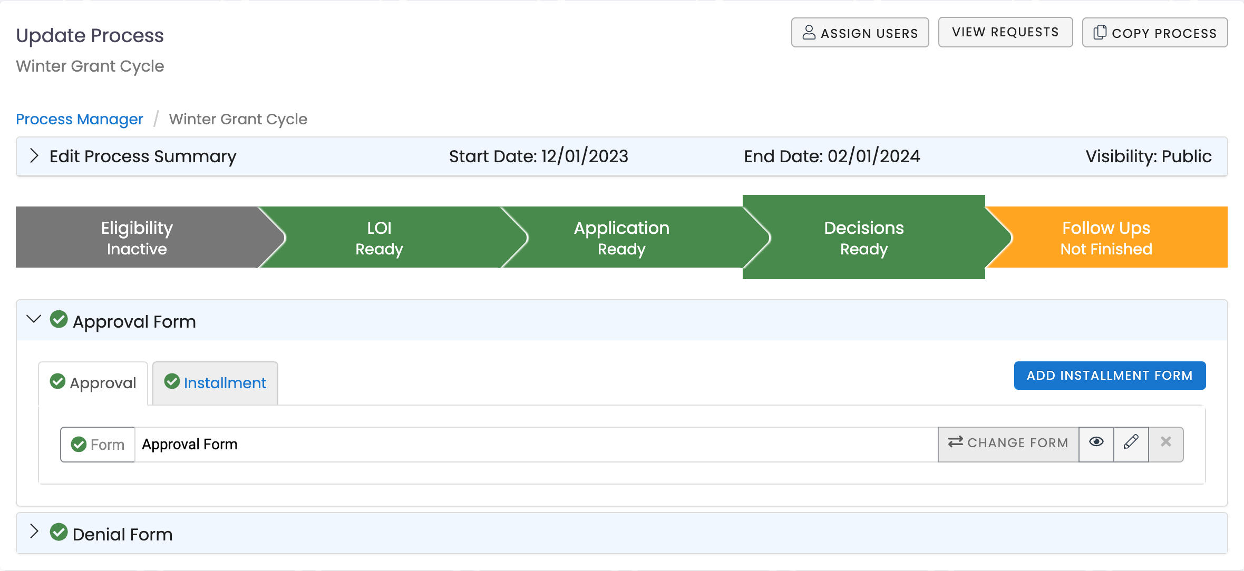Click the Follow Ups Not Finished stage

1106,237
